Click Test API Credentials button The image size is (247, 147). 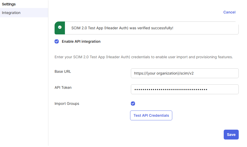tap(151, 115)
